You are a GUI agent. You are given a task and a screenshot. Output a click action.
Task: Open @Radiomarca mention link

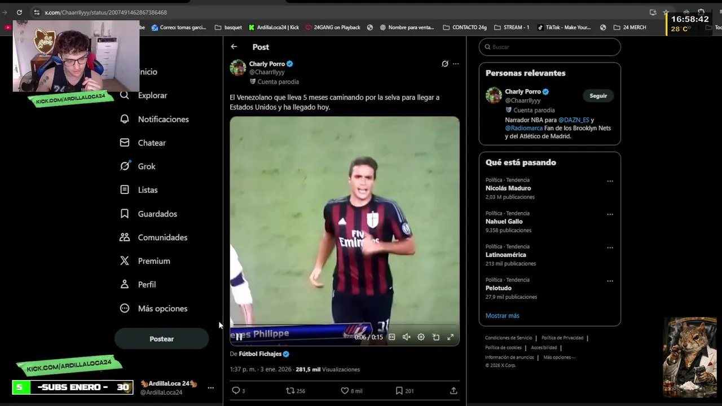click(523, 128)
